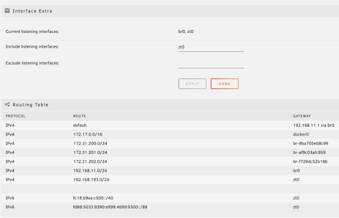Click the Routing Table share icon

tap(7, 105)
